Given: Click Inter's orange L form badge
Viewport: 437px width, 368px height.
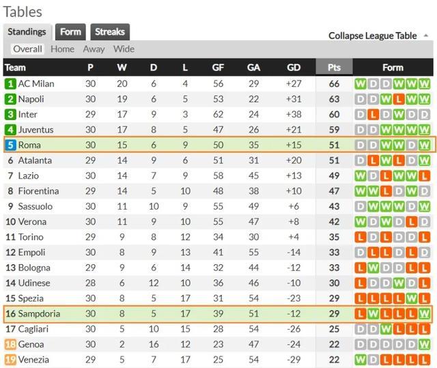Looking at the screenshot, I should pyautogui.click(x=373, y=115).
